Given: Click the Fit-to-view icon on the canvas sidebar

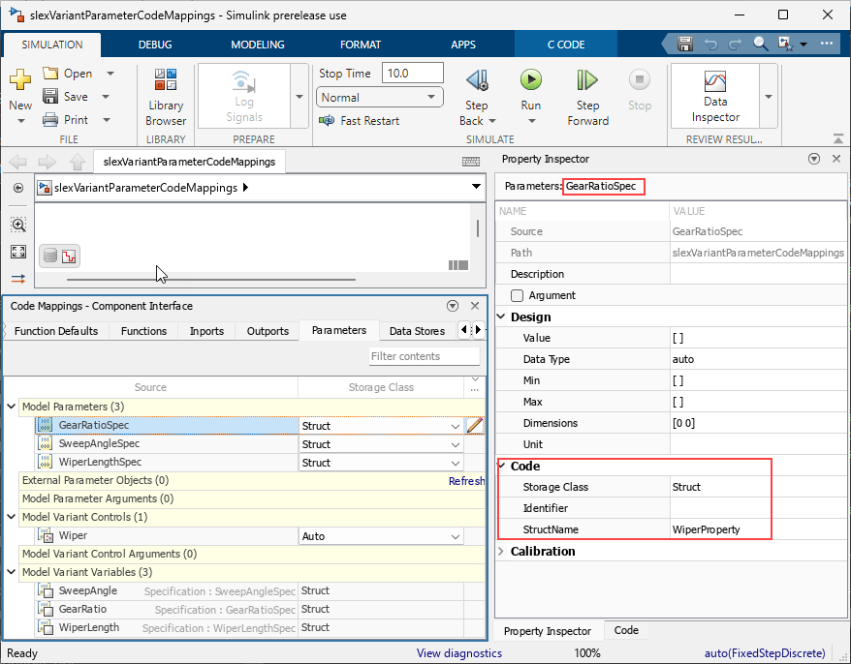Looking at the screenshot, I should click(17, 252).
